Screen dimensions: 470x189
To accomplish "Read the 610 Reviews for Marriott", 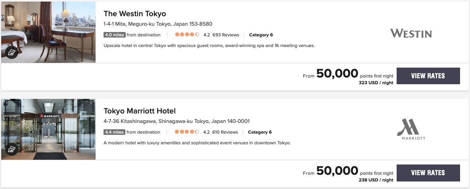I will (225, 132).
